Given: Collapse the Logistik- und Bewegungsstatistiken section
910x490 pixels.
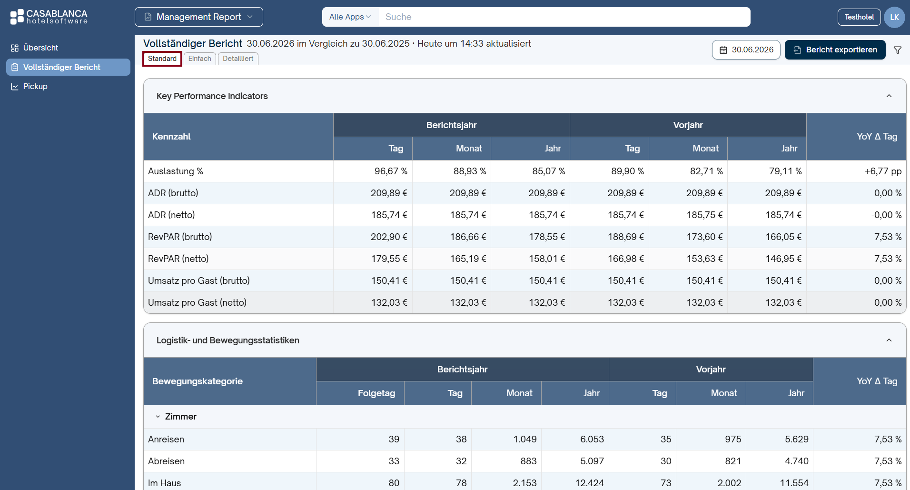Looking at the screenshot, I should (x=889, y=340).
